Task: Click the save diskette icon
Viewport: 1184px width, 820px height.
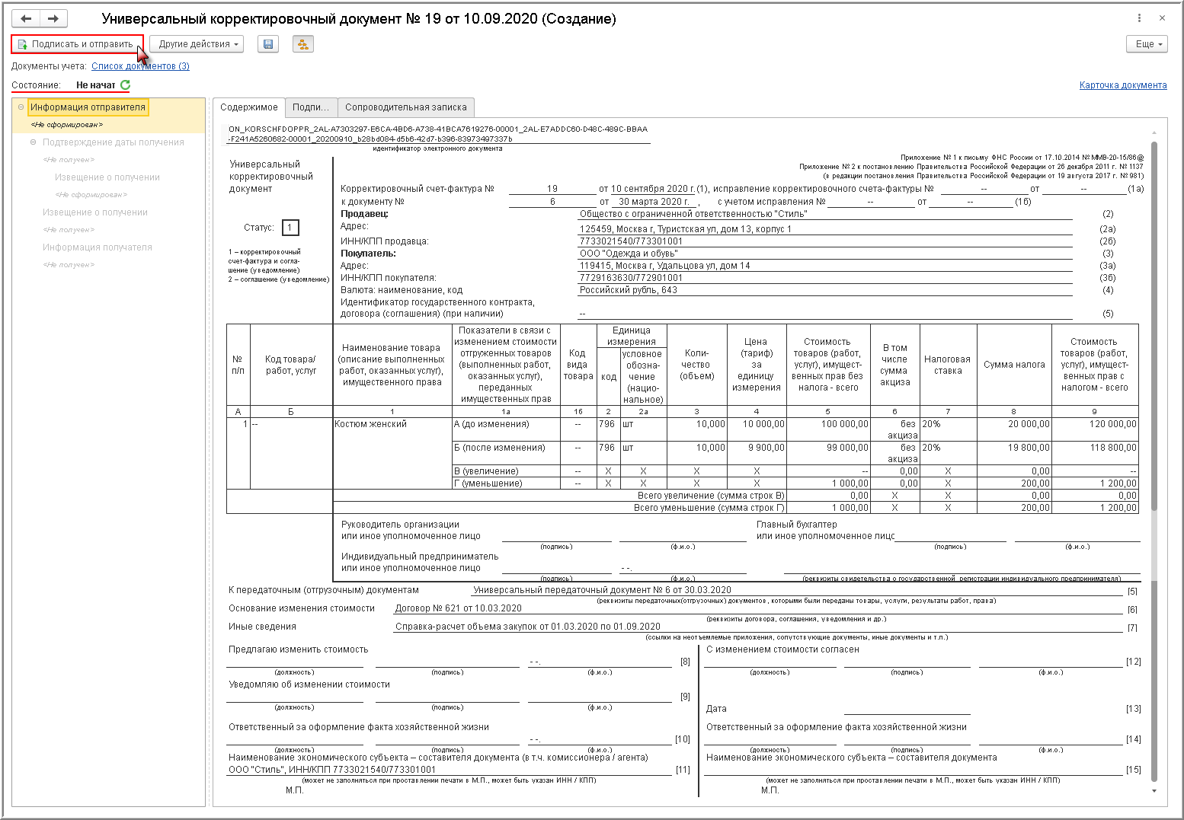Action: pyautogui.click(x=268, y=44)
